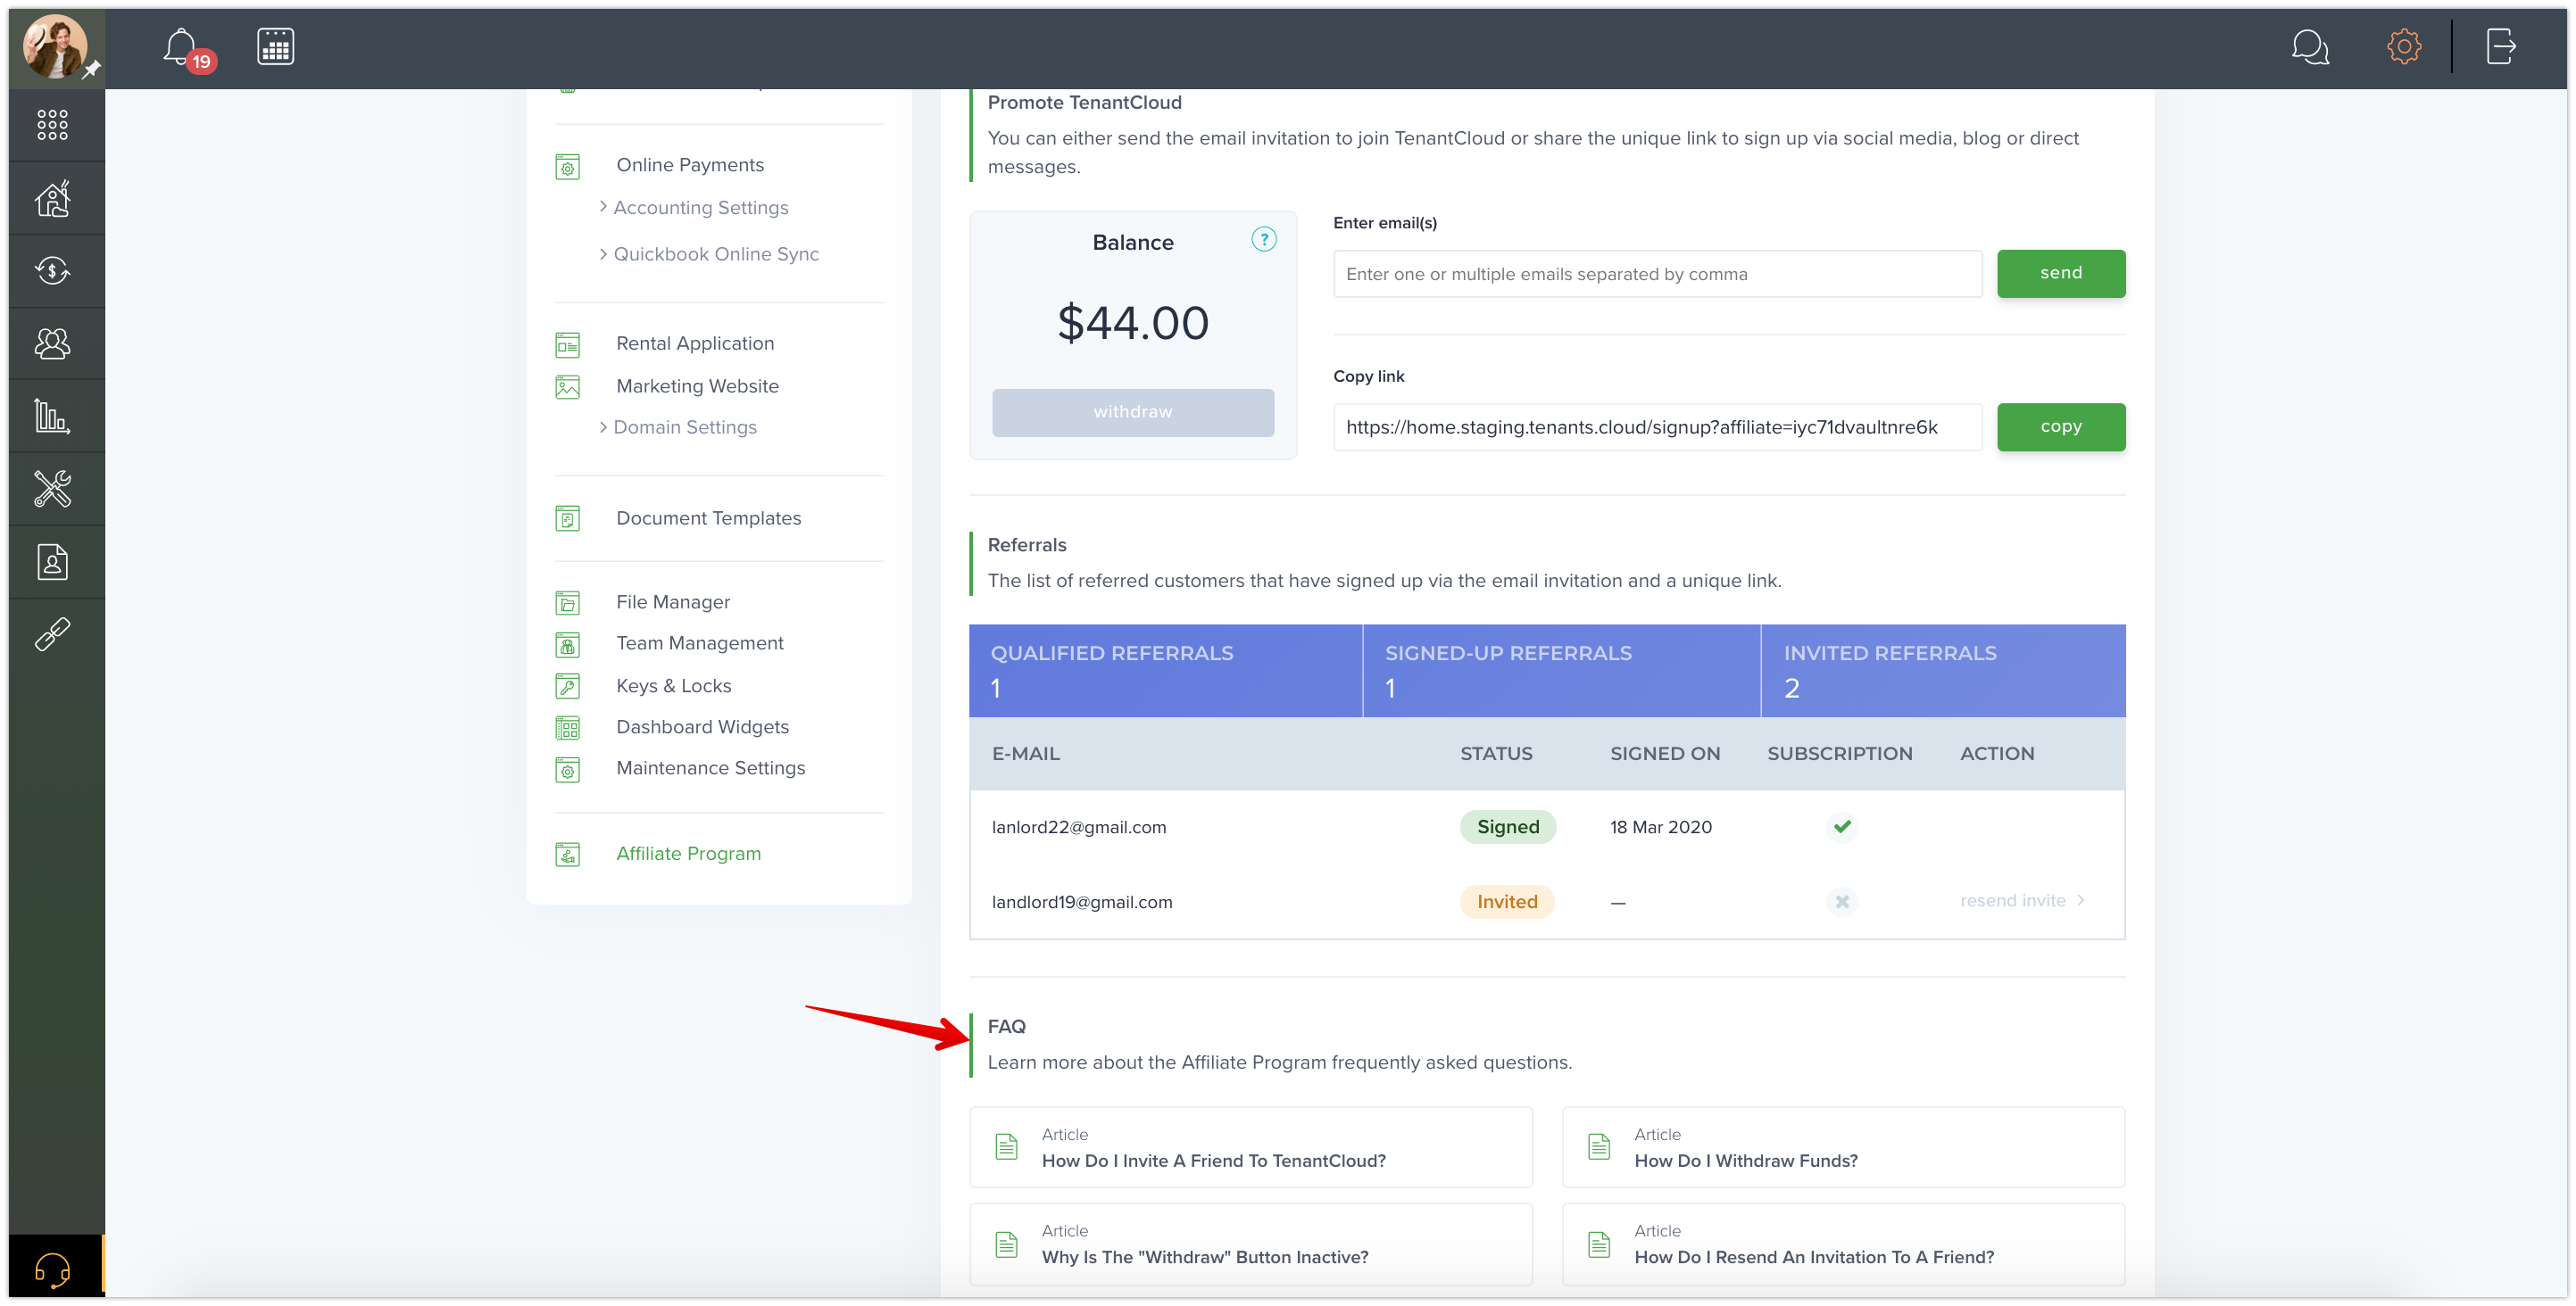Image resolution: width=2576 pixels, height=1306 pixels.
Task: Open the apps grid icon in sidebar
Action: 52,125
